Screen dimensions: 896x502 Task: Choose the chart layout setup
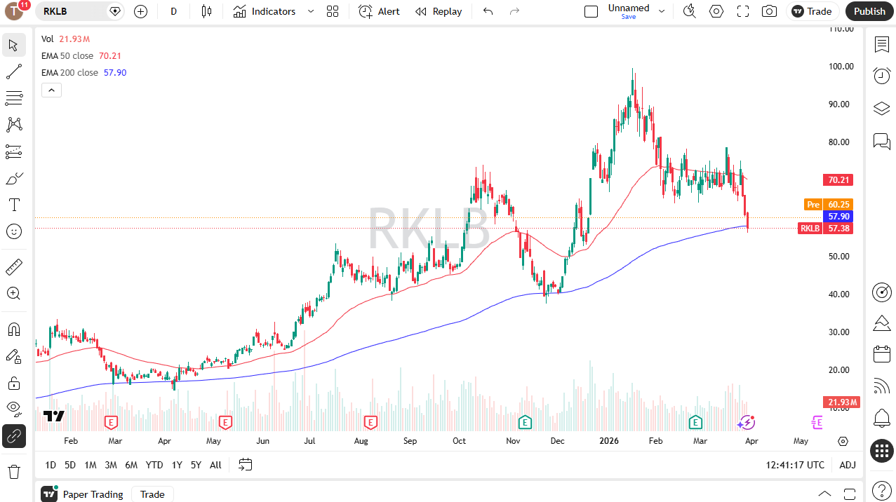coord(591,11)
